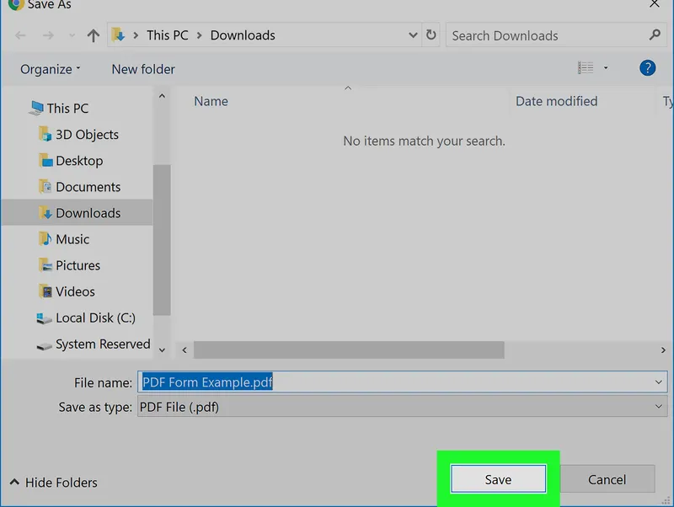The width and height of the screenshot is (674, 507).
Task: Open the Help question mark icon
Action: tap(646, 68)
